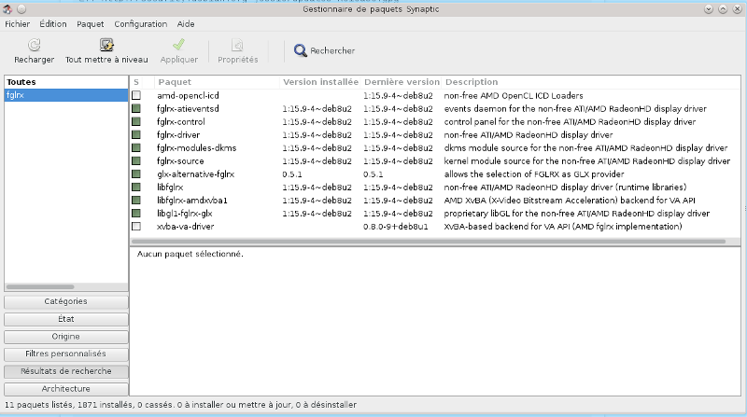This screenshot has height=417, width=747.
Task: Click status icon of fglrx-driver package
Action: point(136,135)
